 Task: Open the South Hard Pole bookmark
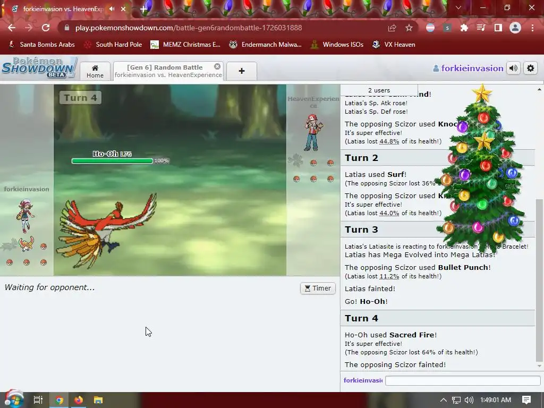114,45
